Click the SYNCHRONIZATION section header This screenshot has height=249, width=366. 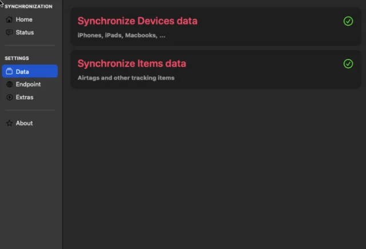(29, 6)
